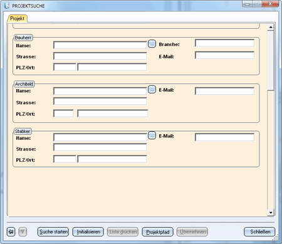Click the Übernehmen button

pyautogui.click(x=192, y=231)
